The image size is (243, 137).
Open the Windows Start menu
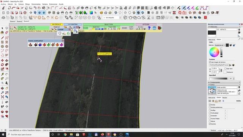point(3,134)
